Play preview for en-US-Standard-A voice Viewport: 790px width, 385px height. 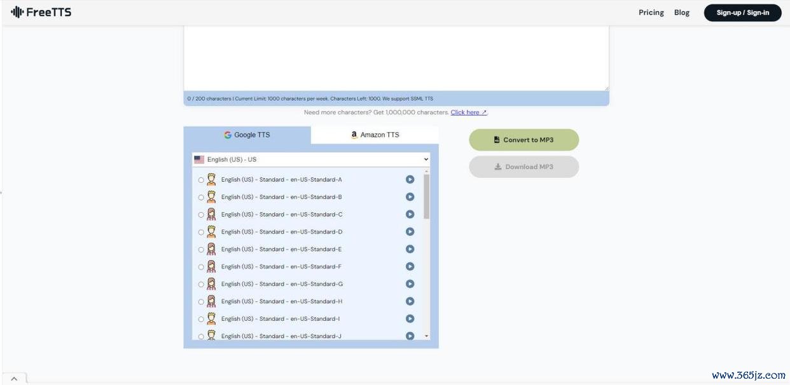tap(410, 179)
